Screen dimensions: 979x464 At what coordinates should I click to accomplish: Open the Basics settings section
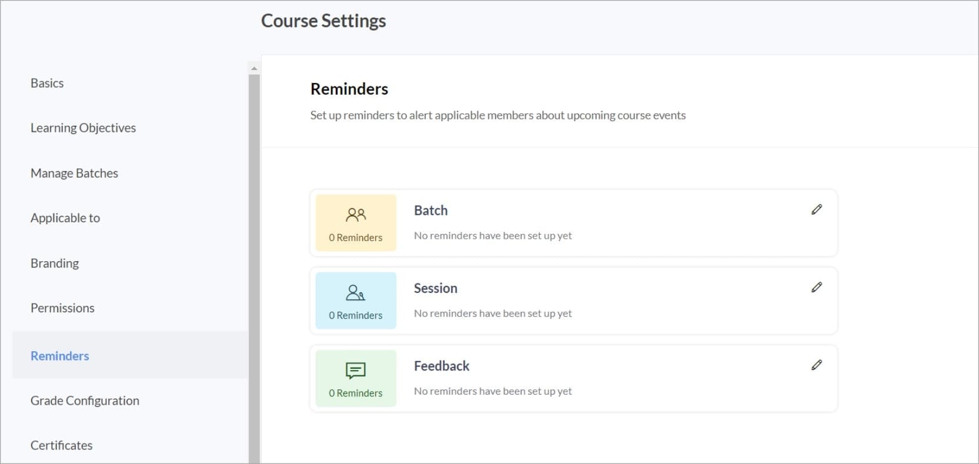point(47,83)
